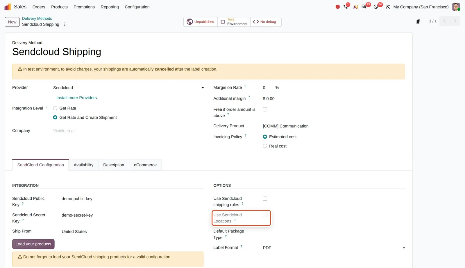
Task: Tick Use Sendcloud Locations checkbox
Action: click(x=265, y=215)
